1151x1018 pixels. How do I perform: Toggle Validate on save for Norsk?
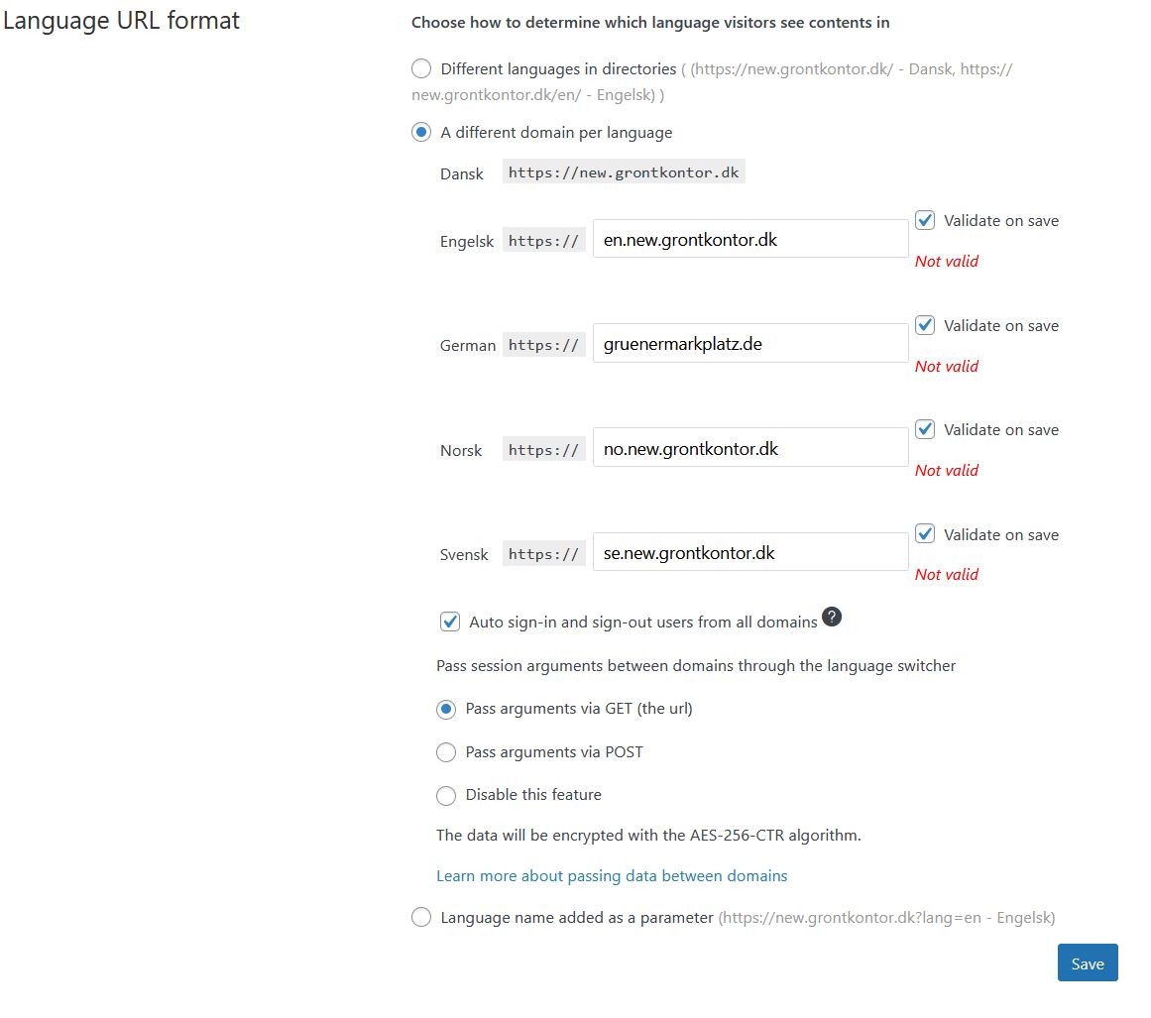tap(925, 429)
